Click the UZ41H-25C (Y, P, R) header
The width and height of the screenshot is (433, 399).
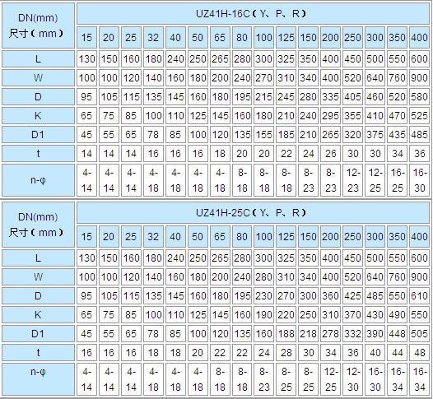tap(253, 213)
